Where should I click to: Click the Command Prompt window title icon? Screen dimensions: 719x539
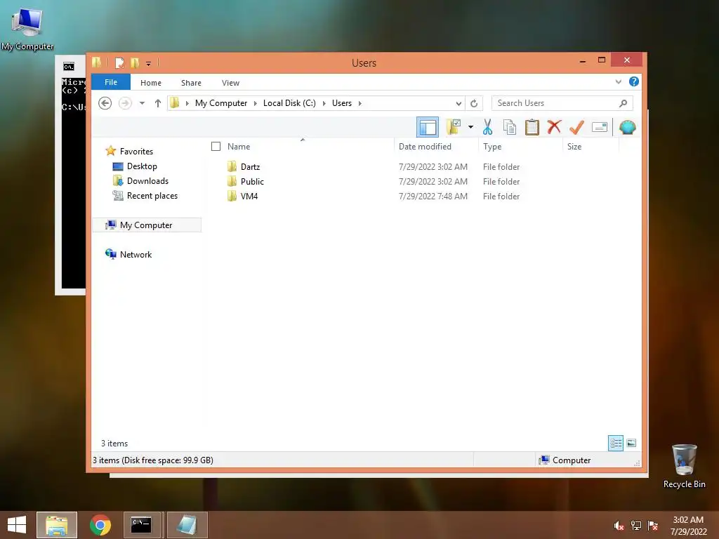coord(69,67)
